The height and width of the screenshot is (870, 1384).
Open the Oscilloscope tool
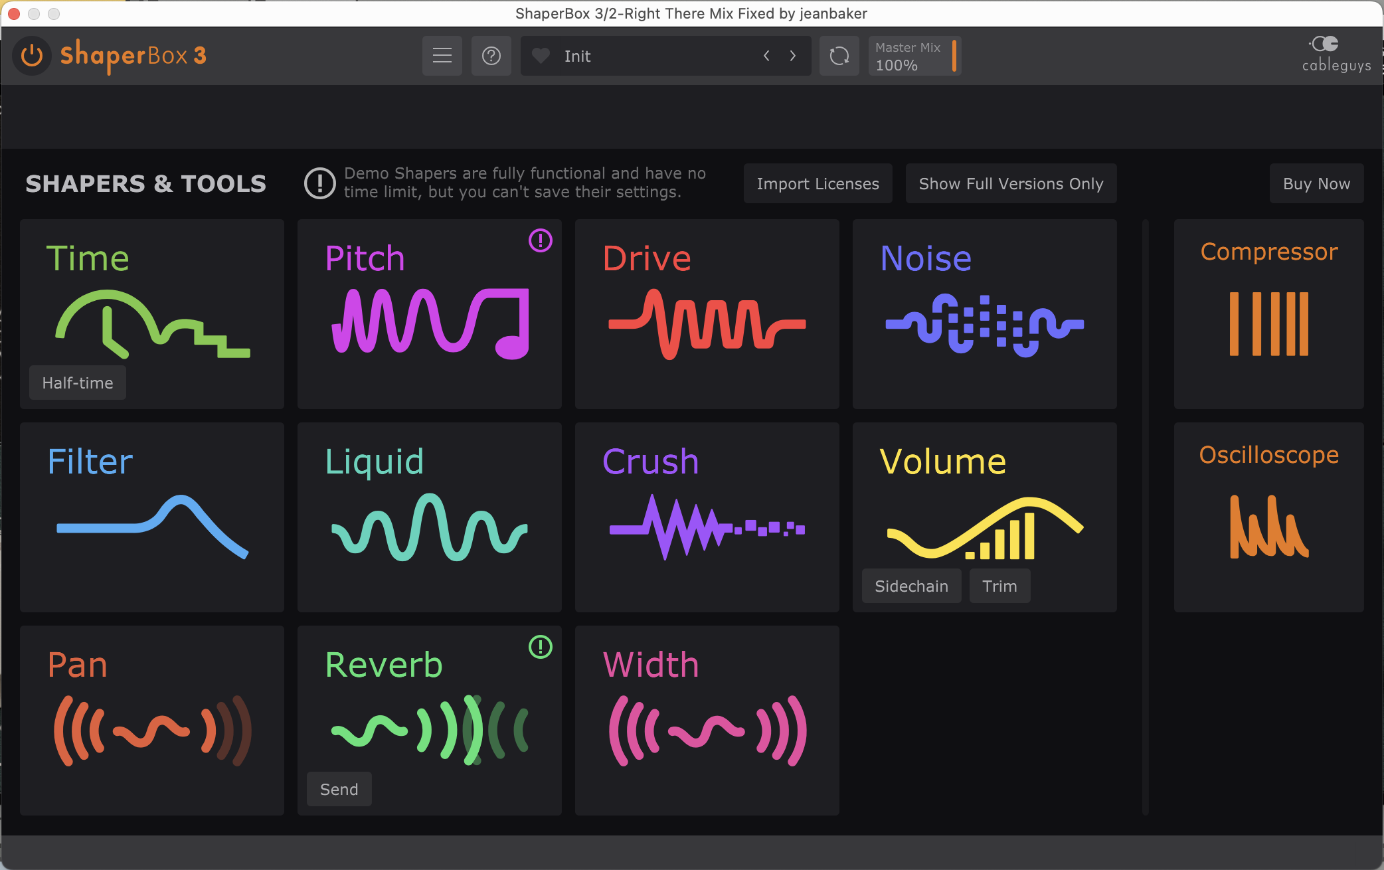click(1268, 517)
